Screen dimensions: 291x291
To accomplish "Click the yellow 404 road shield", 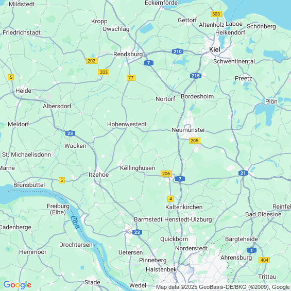I will click(264, 260).
